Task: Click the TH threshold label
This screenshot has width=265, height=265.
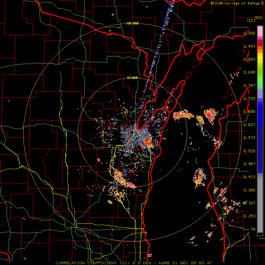Action: tap(253, 229)
